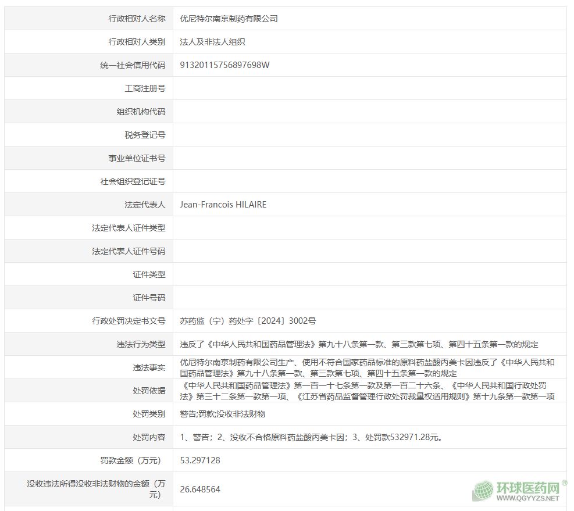Click the 法人及非法人组织 category value
Image resolution: width=574 pixels, height=511 pixels.
pyautogui.click(x=212, y=42)
